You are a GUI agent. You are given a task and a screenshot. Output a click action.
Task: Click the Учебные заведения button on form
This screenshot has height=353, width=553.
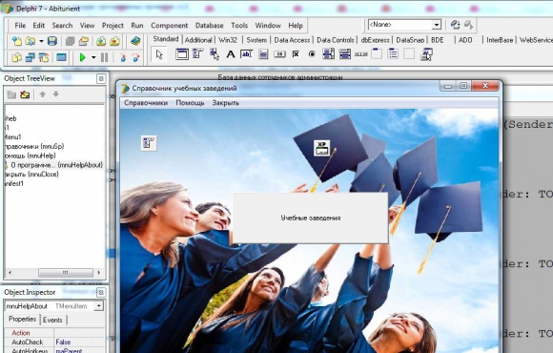click(x=311, y=218)
